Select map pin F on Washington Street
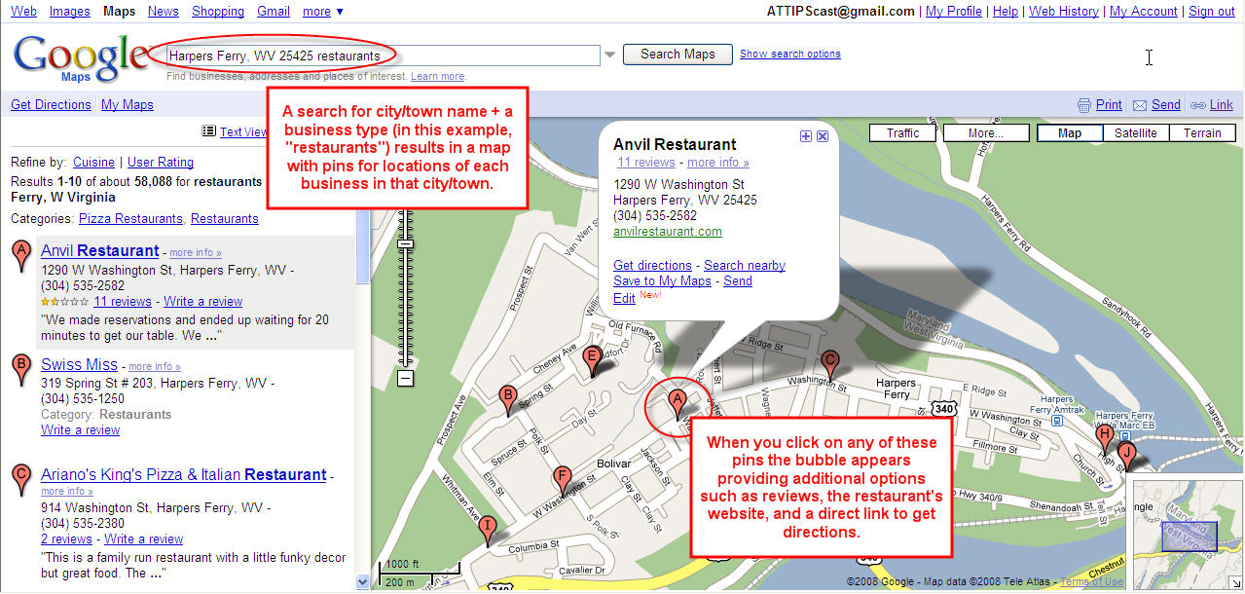 pos(562,479)
